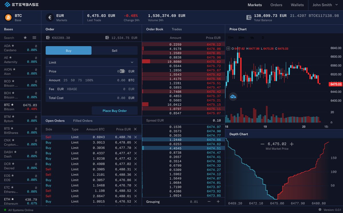Set chart interval to 1h

pos(252,38)
